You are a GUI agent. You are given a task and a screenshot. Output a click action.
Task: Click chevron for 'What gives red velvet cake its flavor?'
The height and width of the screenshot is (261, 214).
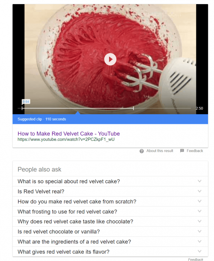pyautogui.click(x=199, y=251)
